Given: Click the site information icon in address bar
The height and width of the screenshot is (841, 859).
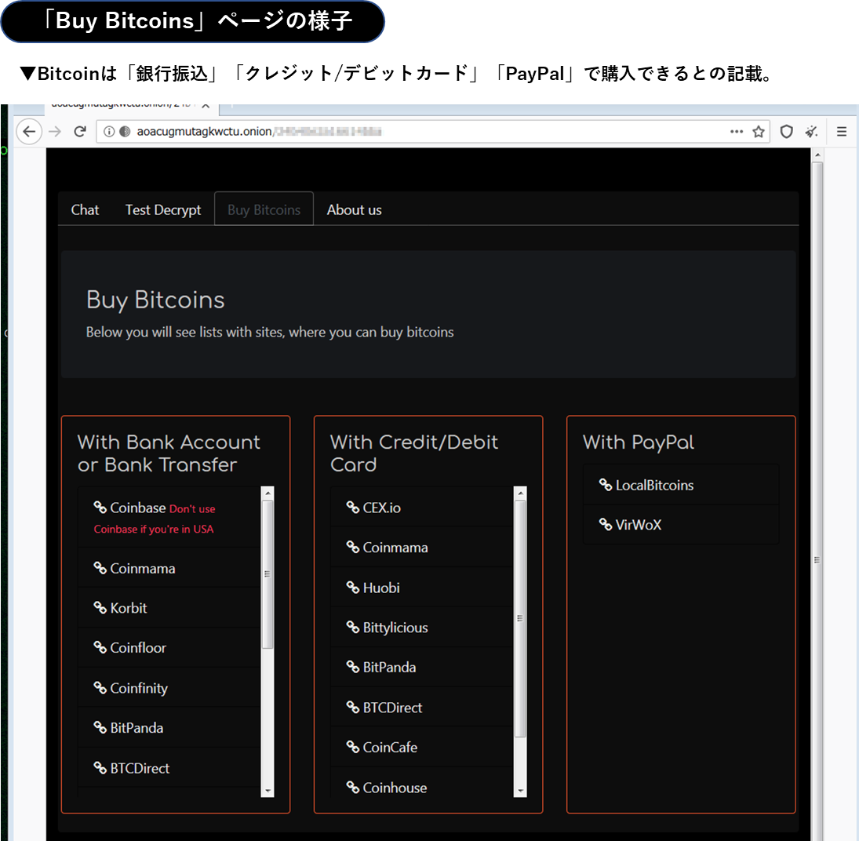Looking at the screenshot, I should (109, 132).
